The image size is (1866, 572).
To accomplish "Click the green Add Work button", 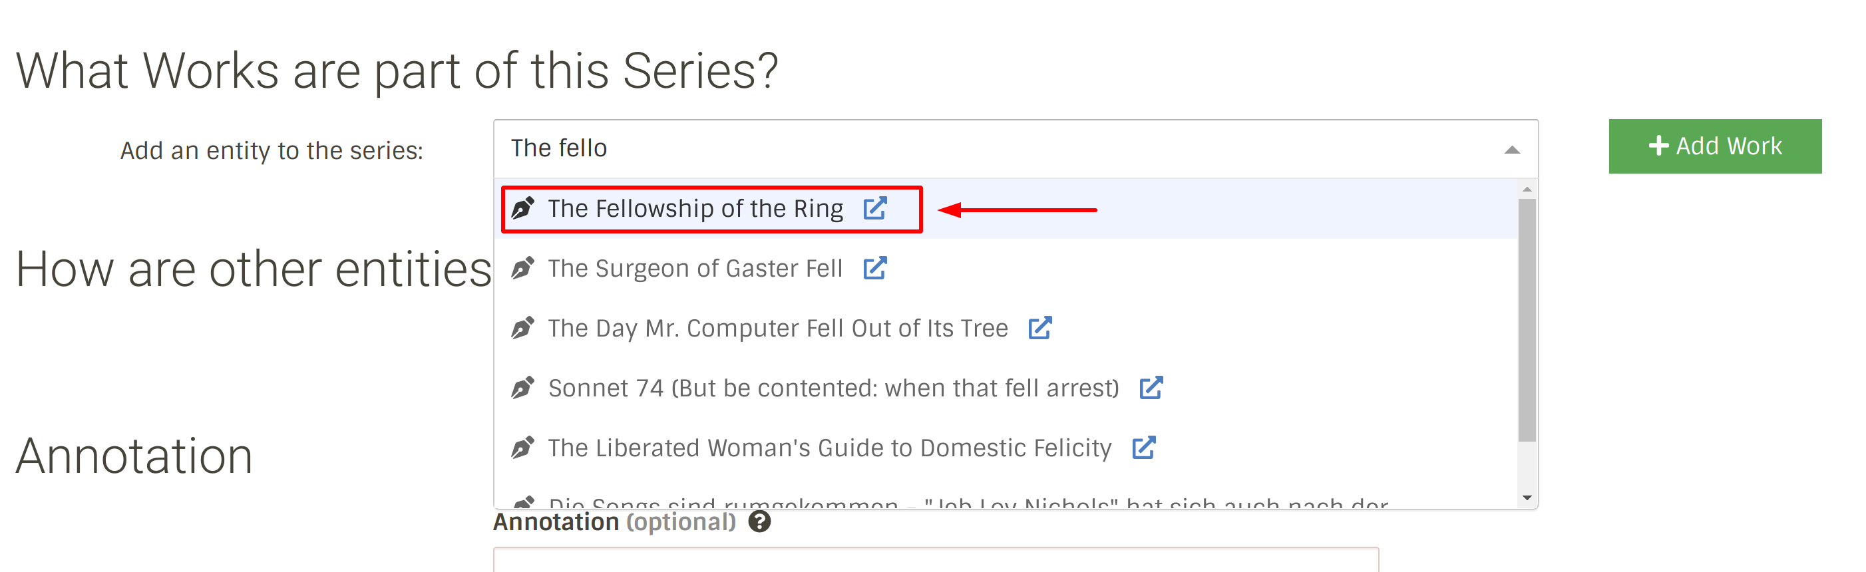I will tap(1715, 146).
